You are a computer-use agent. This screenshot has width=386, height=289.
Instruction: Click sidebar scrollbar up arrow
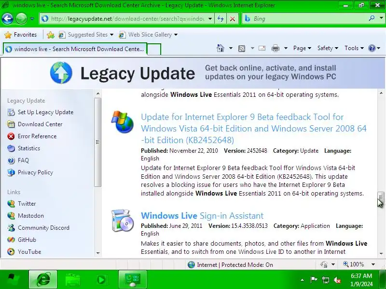click(x=98, y=93)
